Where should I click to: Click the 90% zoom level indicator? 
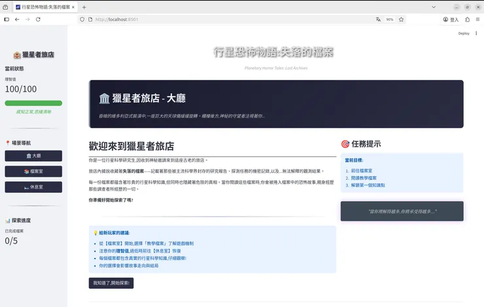390,20
